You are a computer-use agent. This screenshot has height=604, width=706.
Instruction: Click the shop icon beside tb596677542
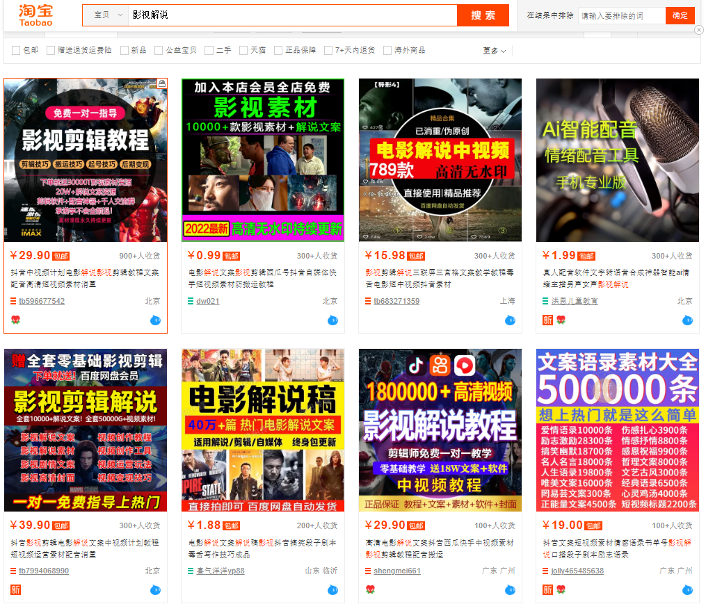click(x=13, y=301)
